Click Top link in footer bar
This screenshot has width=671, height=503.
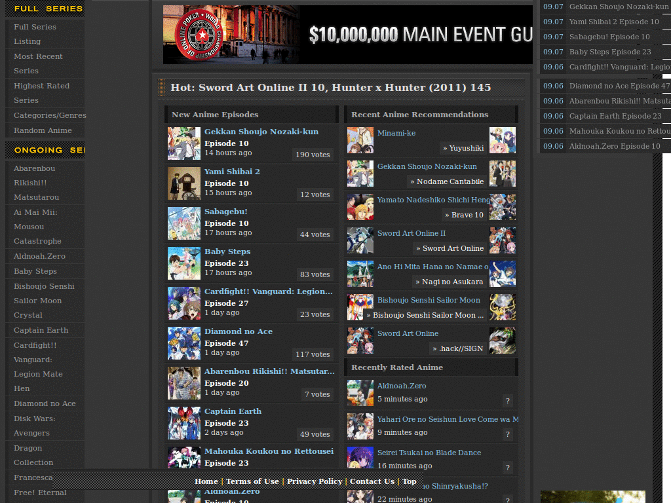coord(410,481)
